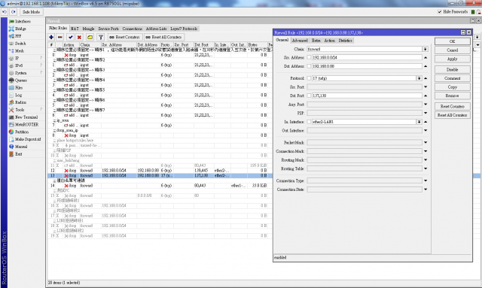Open Protocol dropdown arrow

tap(419, 78)
